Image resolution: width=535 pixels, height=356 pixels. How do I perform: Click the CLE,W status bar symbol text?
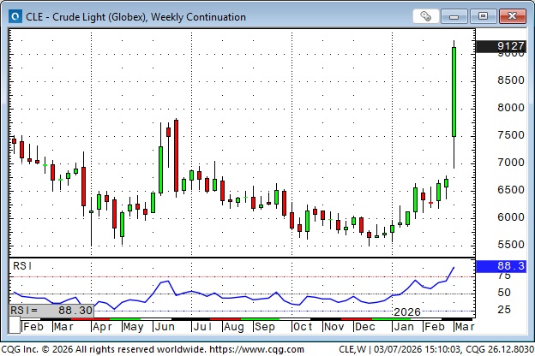pos(355,348)
